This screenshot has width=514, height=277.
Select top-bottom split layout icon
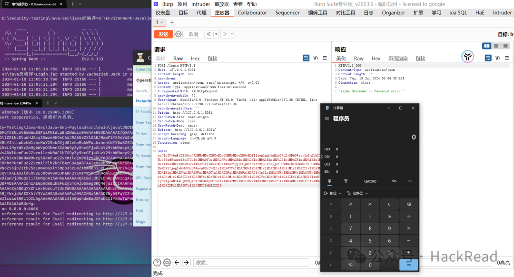[x=496, y=46]
